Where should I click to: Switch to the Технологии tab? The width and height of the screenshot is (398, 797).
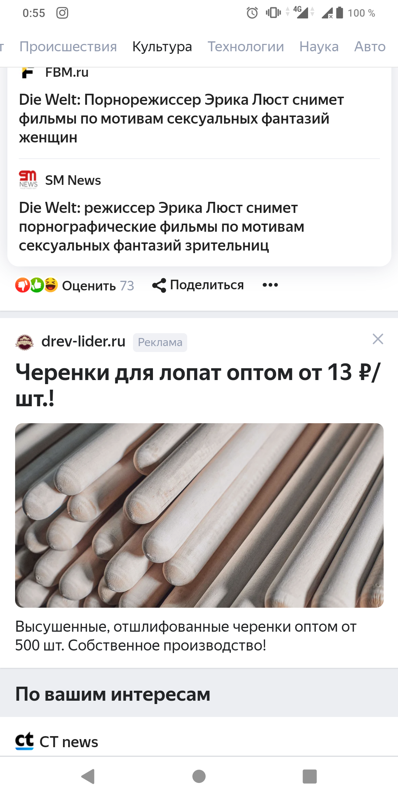[x=246, y=46]
